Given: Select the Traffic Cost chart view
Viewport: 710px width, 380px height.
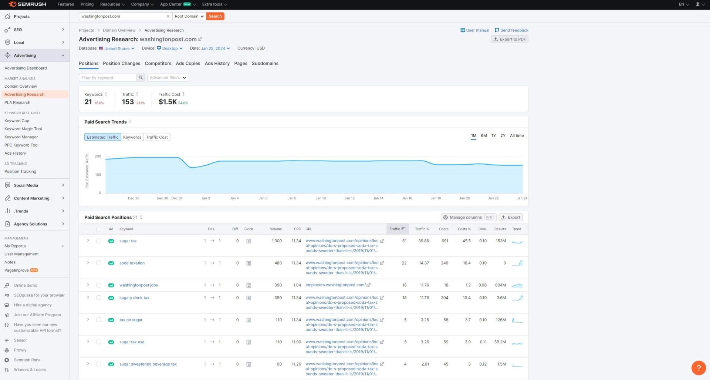Looking at the screenshot, I should coord(157,137).
